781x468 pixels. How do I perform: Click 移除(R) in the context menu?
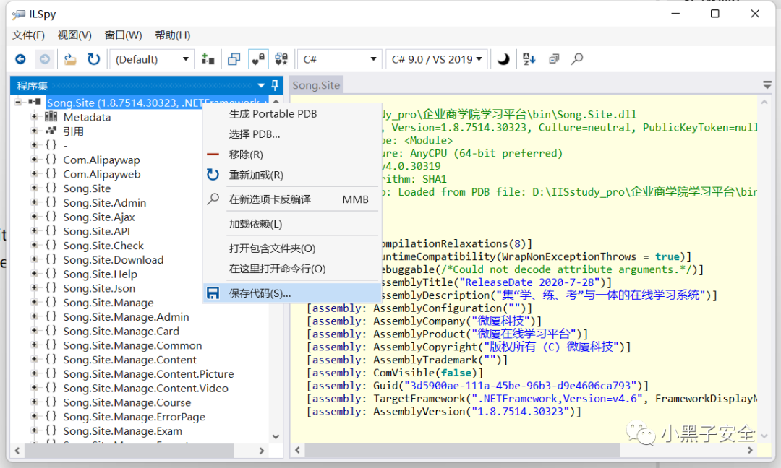click(292, 155)
